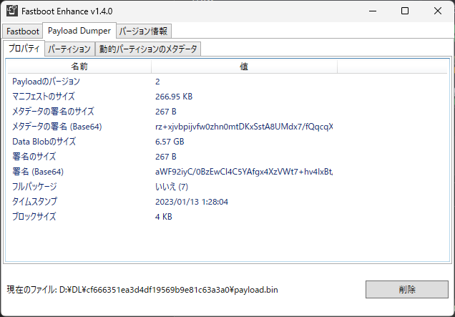The image size is (455, 317).
Task: Click the Payload version value 2
Action: click(x=157, y=82)
